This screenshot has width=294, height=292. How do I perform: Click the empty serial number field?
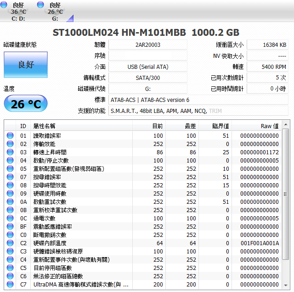tap(148, 56)
